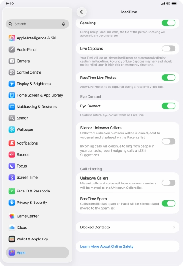
Task: Open Apple Intelligence & Siri icon
Action: [x=12, y=38]
